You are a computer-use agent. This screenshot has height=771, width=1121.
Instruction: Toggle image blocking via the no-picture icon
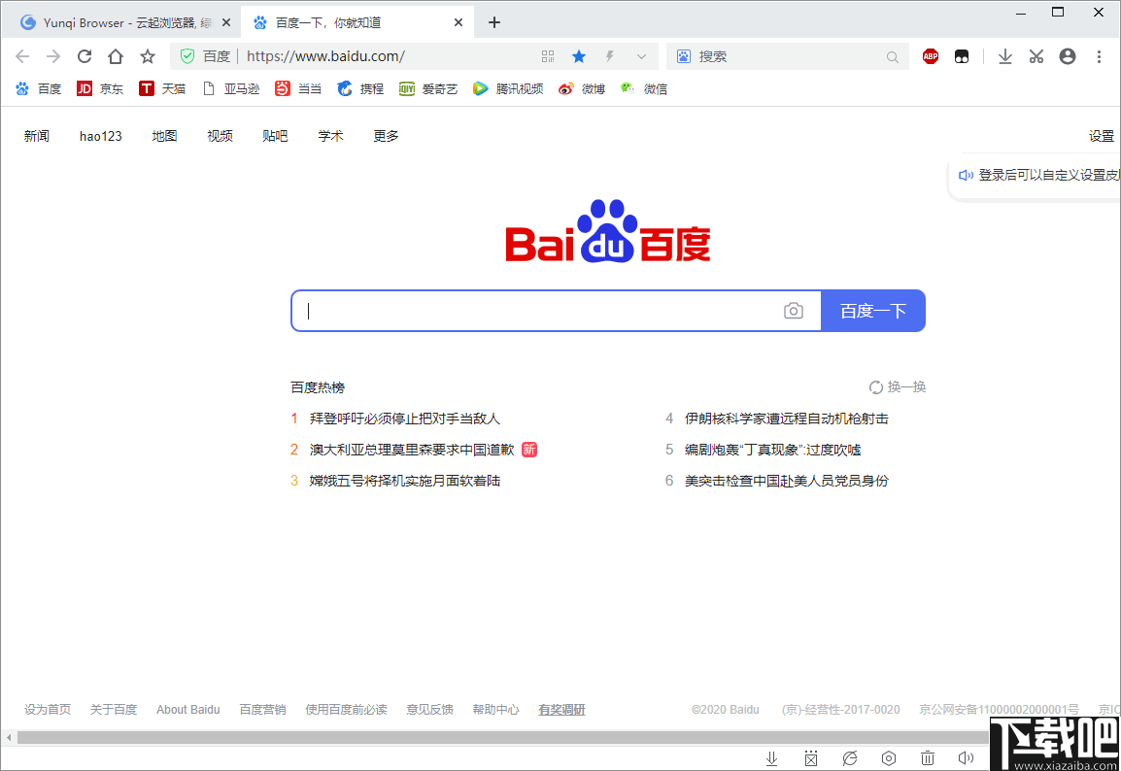click(x=811, y=757)
